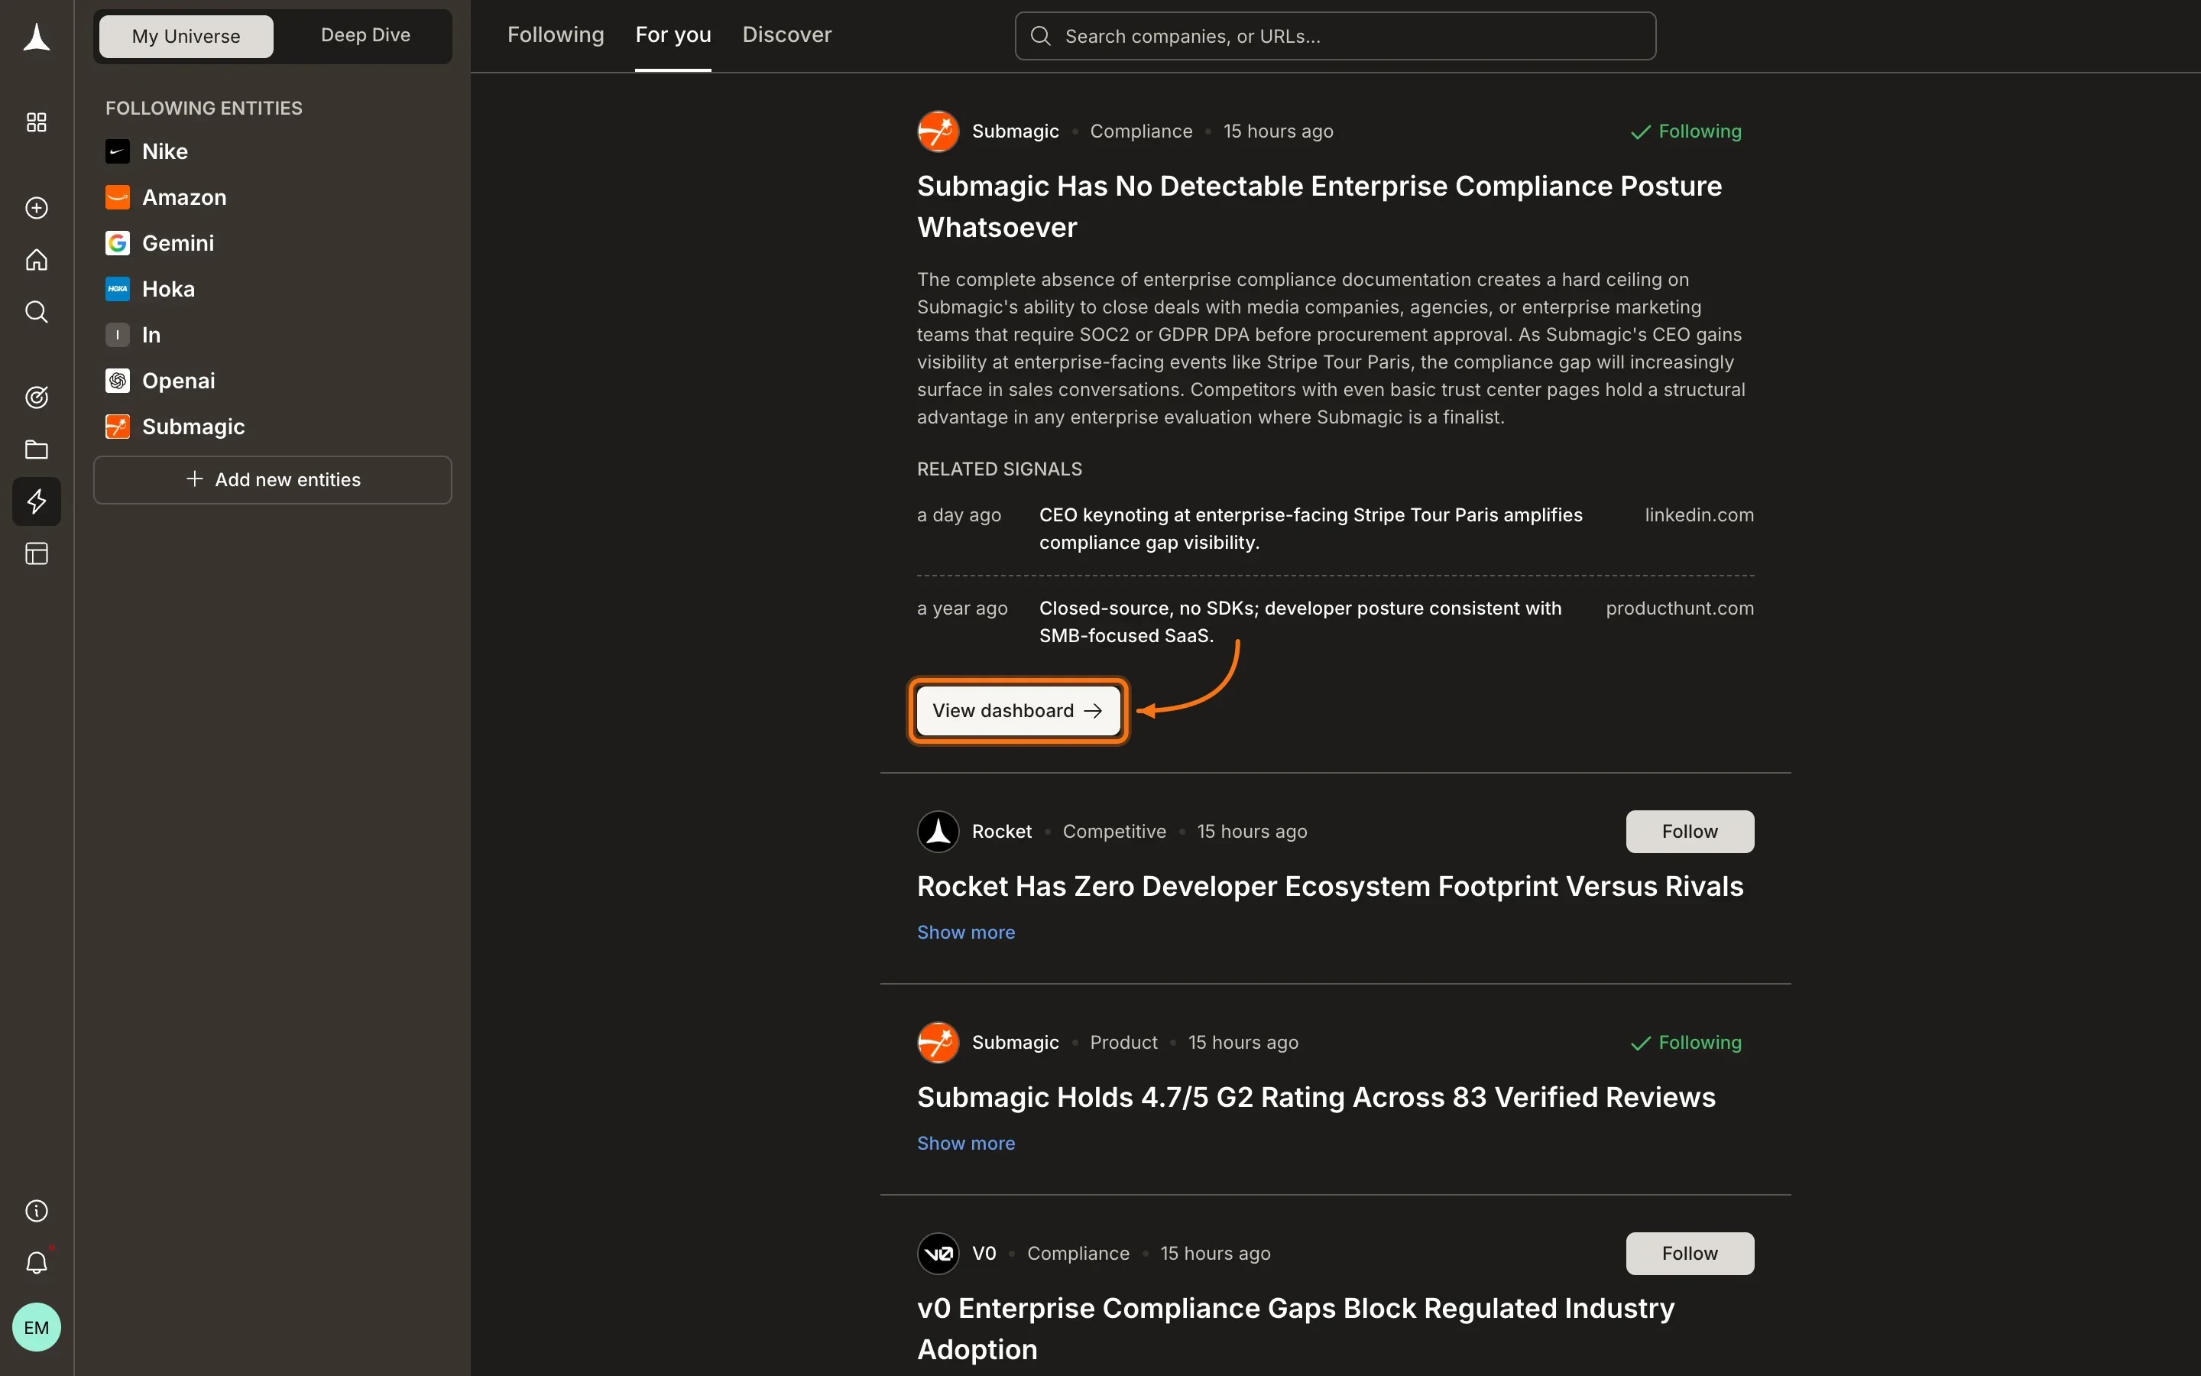Click the 'Product' tag on Submagic post
Viewport: 2201px width, 1376px height.
(x=1123, y=1042)
